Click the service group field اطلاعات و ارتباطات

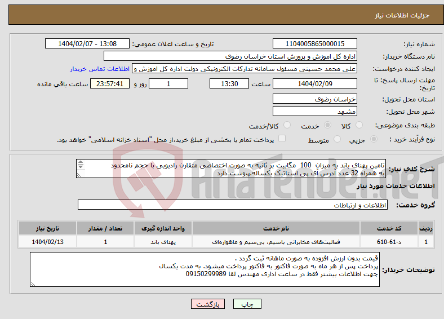[233, 205]
